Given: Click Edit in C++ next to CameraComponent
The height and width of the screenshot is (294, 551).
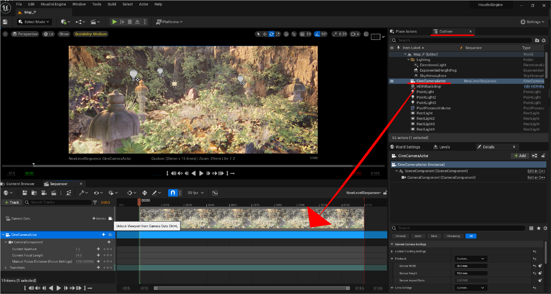Looking at the screenshot, I should [536, 177].
